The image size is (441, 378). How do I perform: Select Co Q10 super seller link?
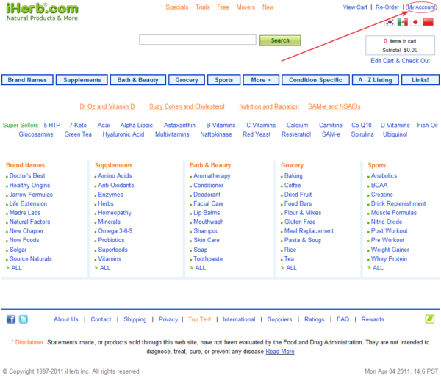362,126
